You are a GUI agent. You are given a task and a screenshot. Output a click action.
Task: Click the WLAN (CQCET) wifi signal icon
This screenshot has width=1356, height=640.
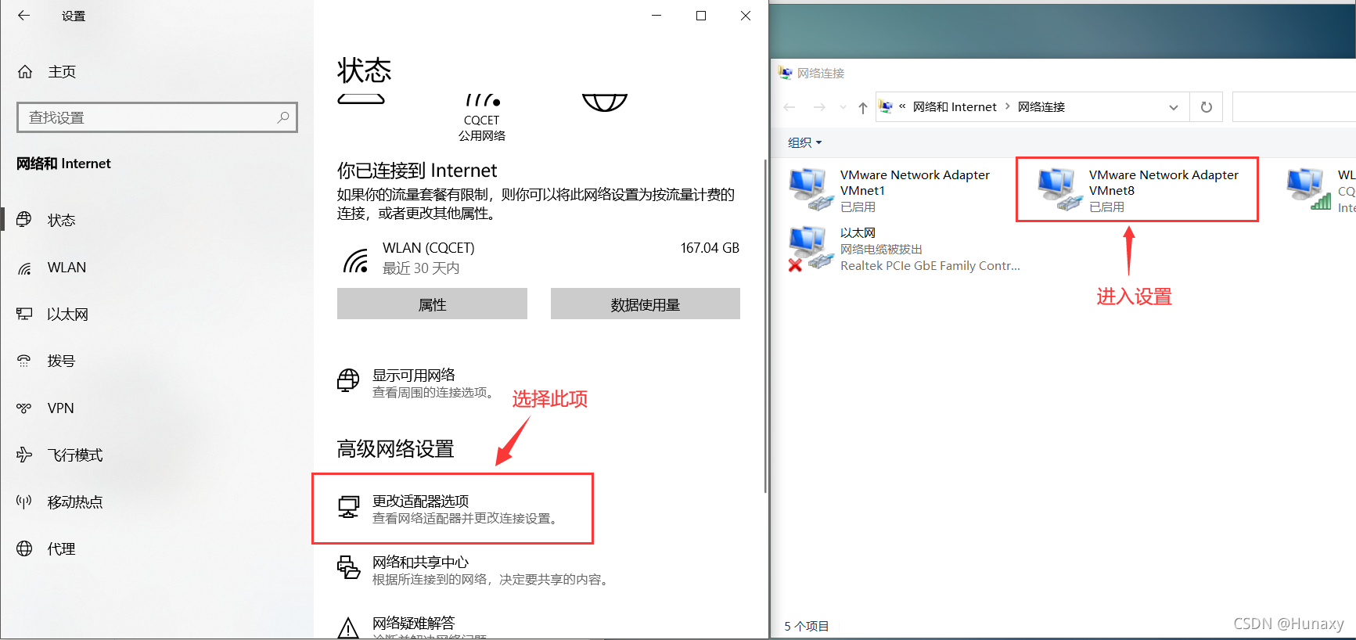pyautogui.click(x=356, y=261)
